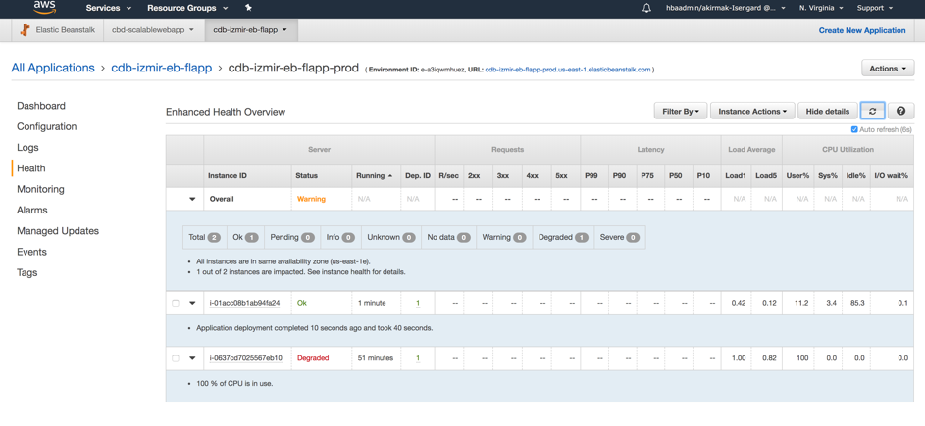The height and width of the screenshot is (426, 925).
Task: Collapse details arrow for i-01acc08b1ab94fa24
Action: pyautogui.click(x=191, y=303)
